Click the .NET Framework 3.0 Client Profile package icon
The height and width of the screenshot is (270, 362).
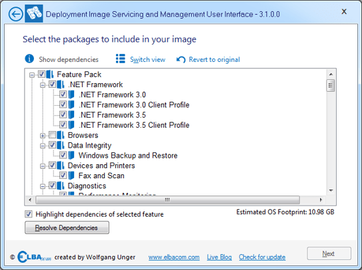71,104
